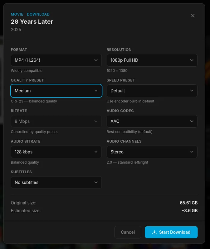Viewport: 210px width, 249px height.
Task: Click the movie title 28 Years Later
Action: [x=32, y=21]
